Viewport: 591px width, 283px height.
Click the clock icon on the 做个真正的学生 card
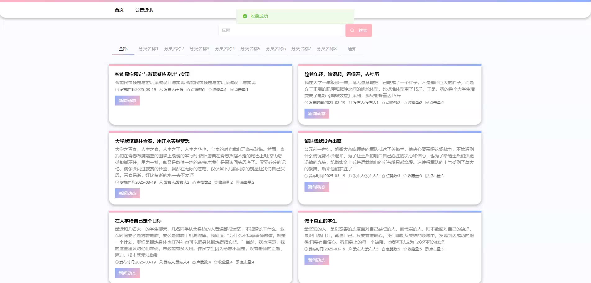306,249
